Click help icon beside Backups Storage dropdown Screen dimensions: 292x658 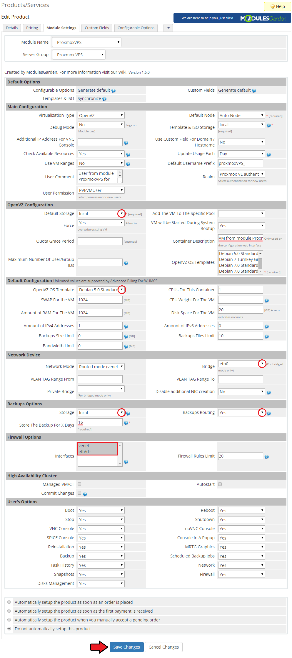click(x=128, y=413)
